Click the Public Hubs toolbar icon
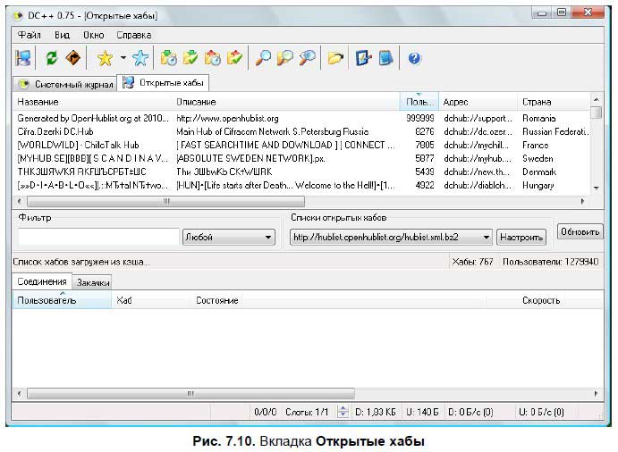 point(23,59)
